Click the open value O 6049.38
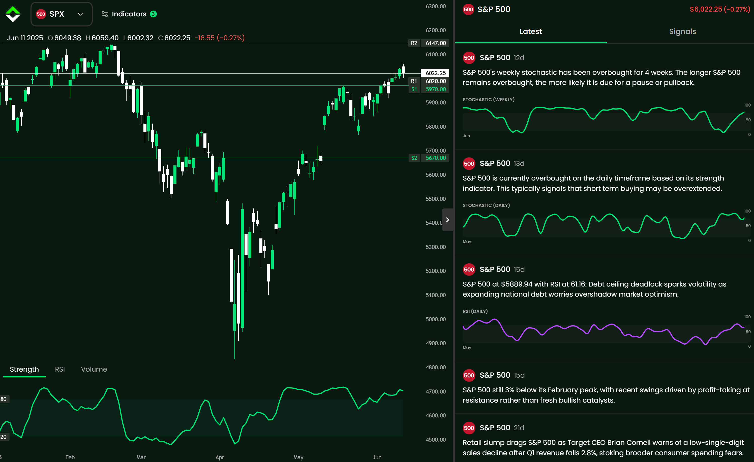The image size is (754, 462). click(65, 38)
